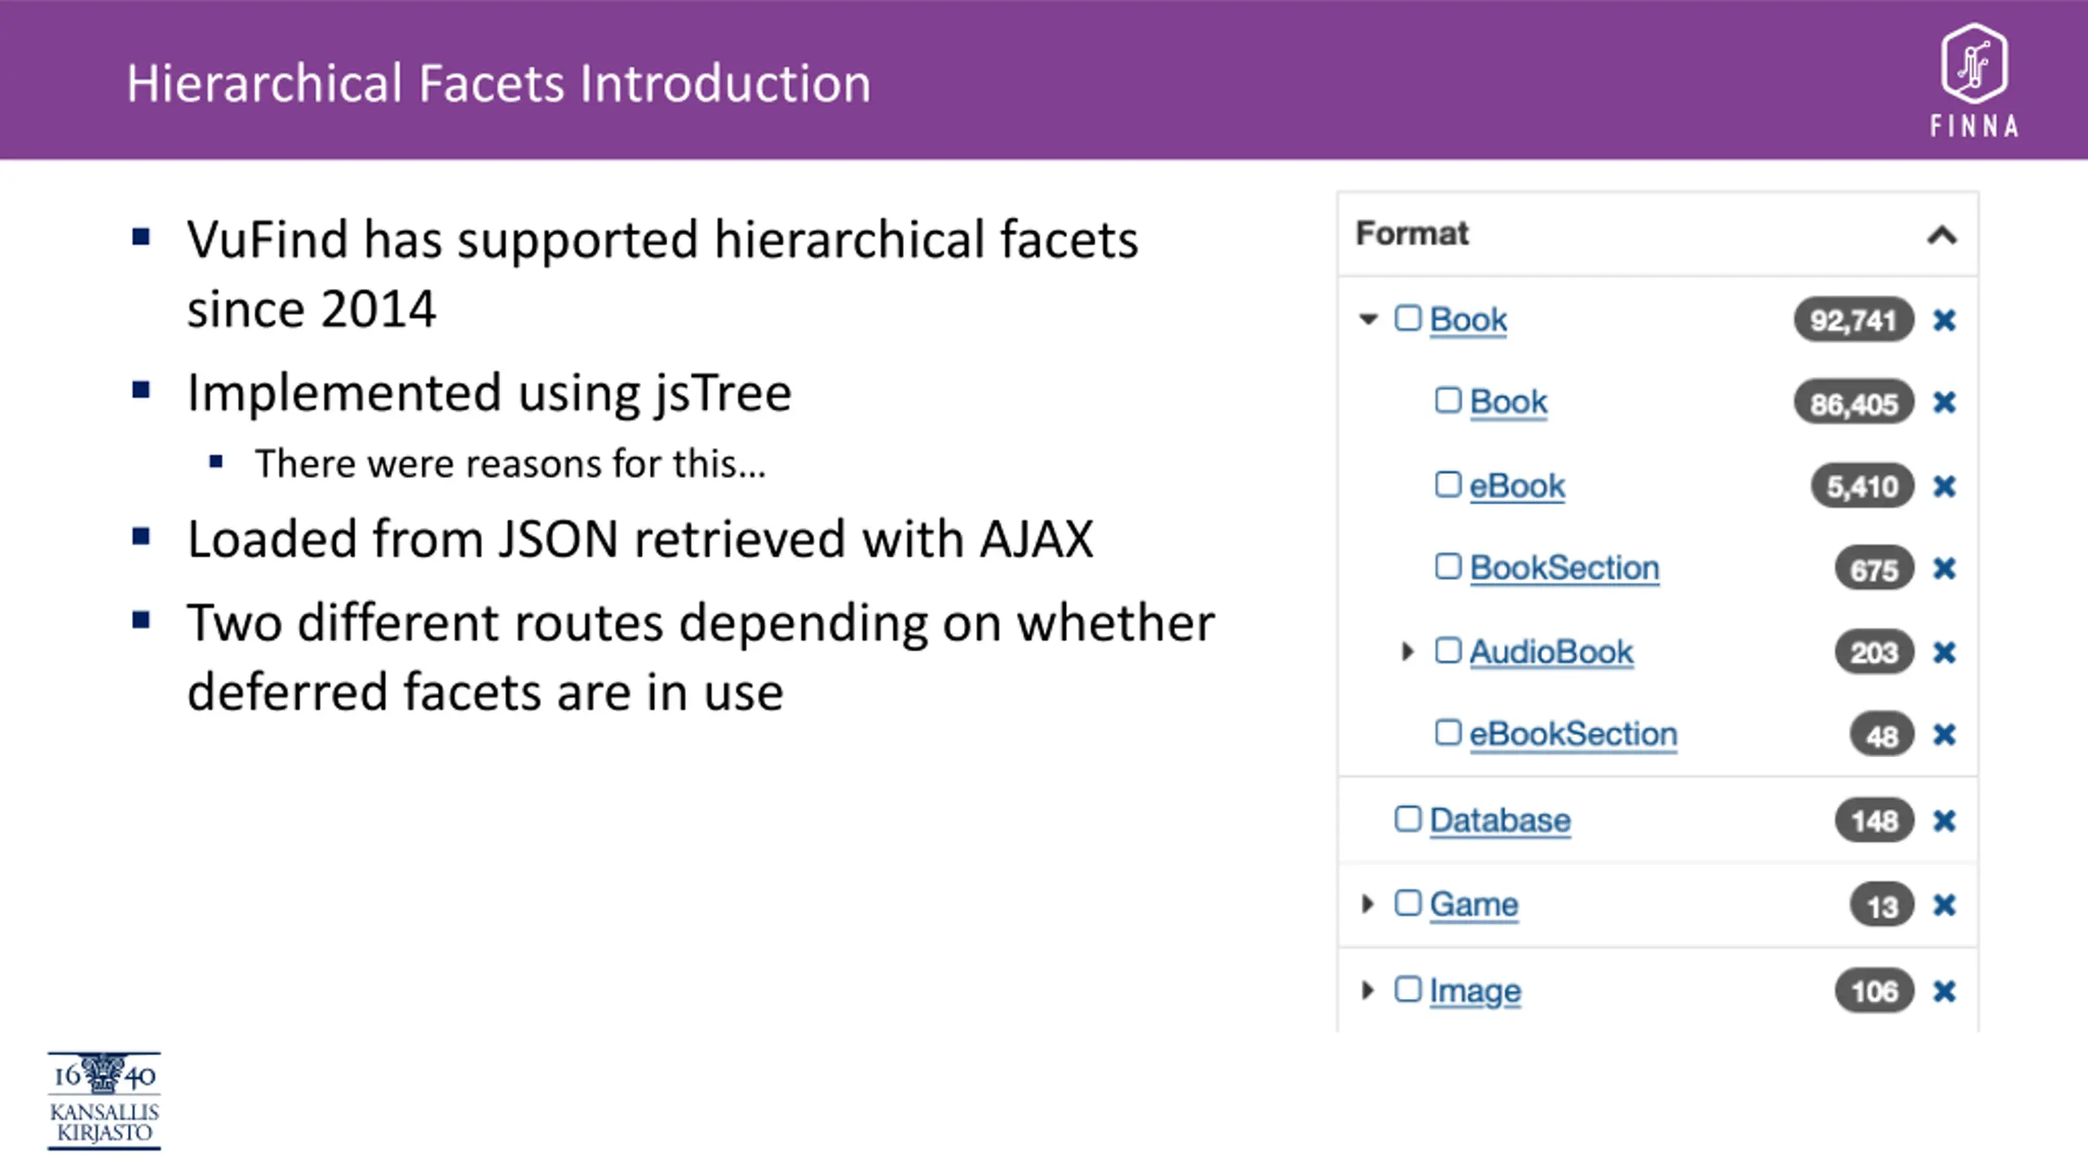The image size is (2088, 1175).
Task: Exclude AudioBook using its X icon
Action: [x=1944, y=653]
